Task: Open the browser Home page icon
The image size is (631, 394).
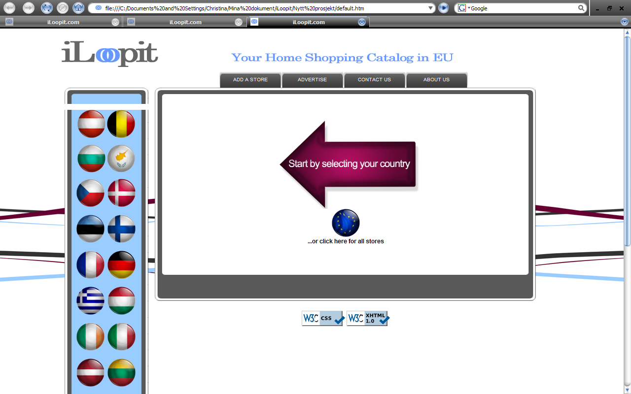Action: point(78,8)
